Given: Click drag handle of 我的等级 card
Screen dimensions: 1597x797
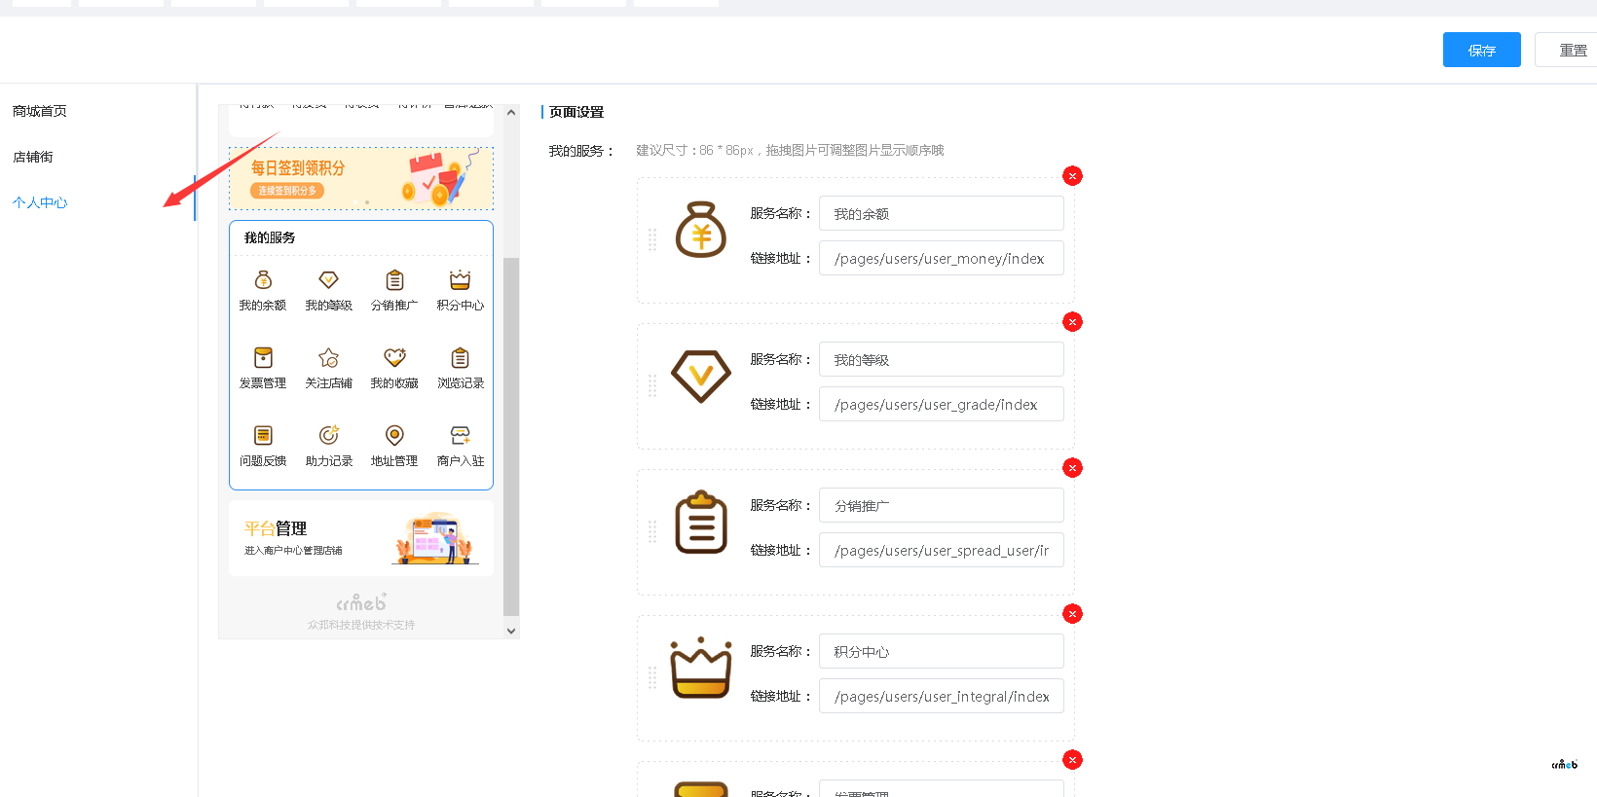Looking at the screenshot, I should coord(652,386).
